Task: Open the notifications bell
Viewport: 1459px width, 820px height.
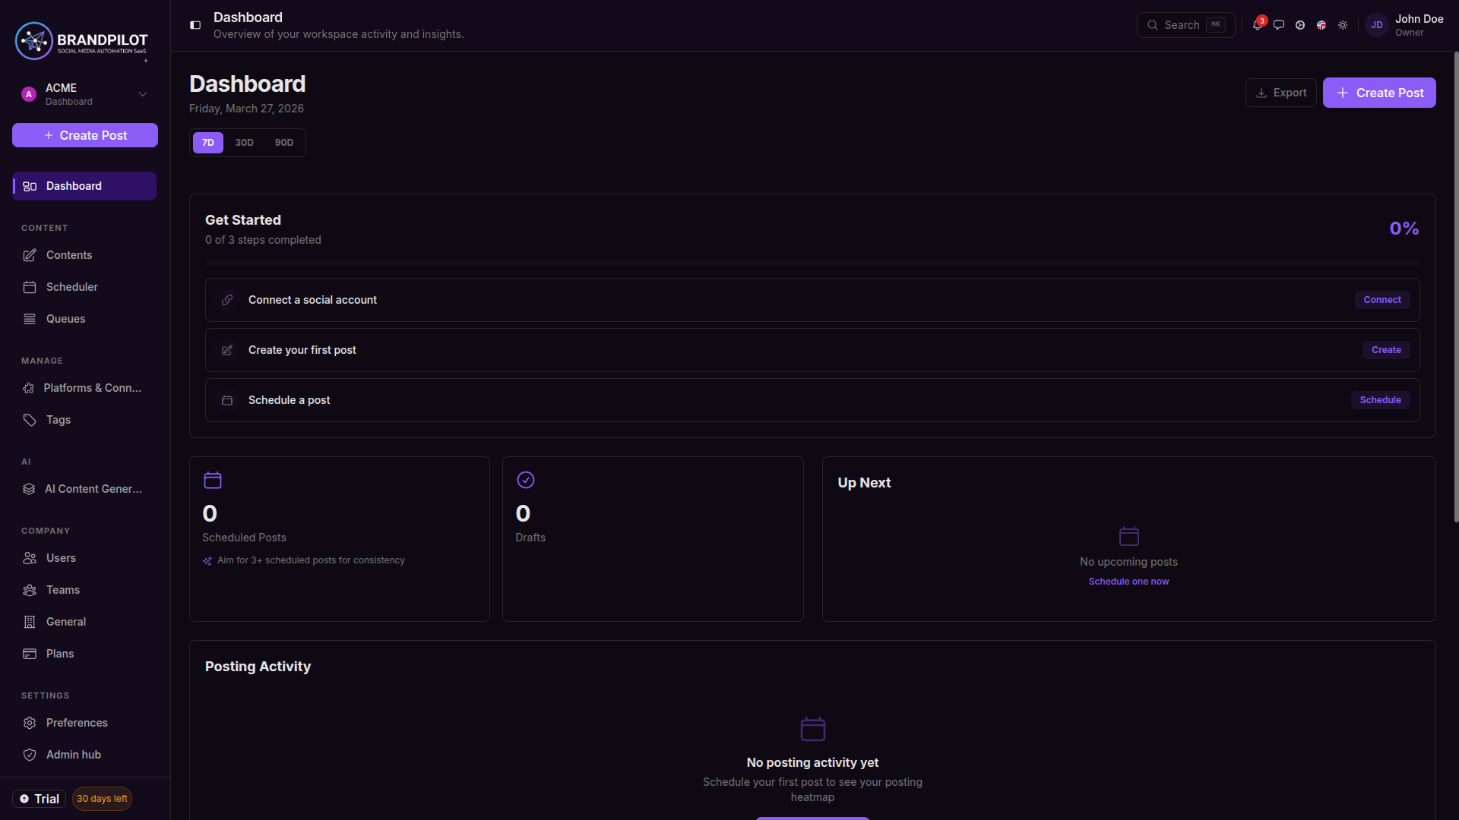Action: 1258,25
